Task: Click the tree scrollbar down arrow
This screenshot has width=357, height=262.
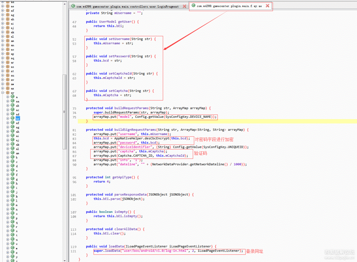Action: (65, 260)
